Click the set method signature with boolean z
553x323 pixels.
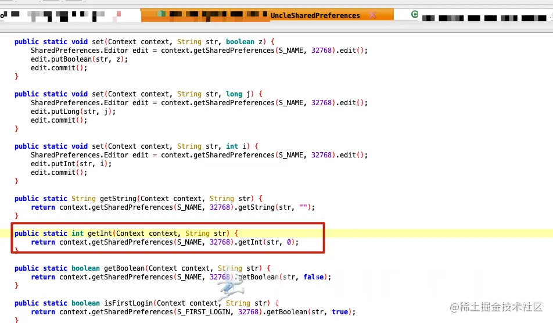tap(145, 42)
